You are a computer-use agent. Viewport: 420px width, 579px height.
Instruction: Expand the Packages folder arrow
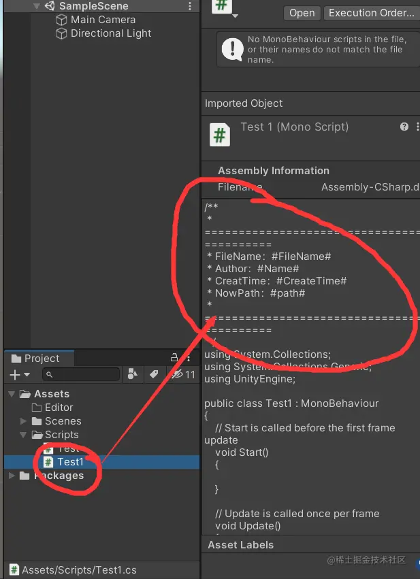pyautogui.click(x=12, y=476)
